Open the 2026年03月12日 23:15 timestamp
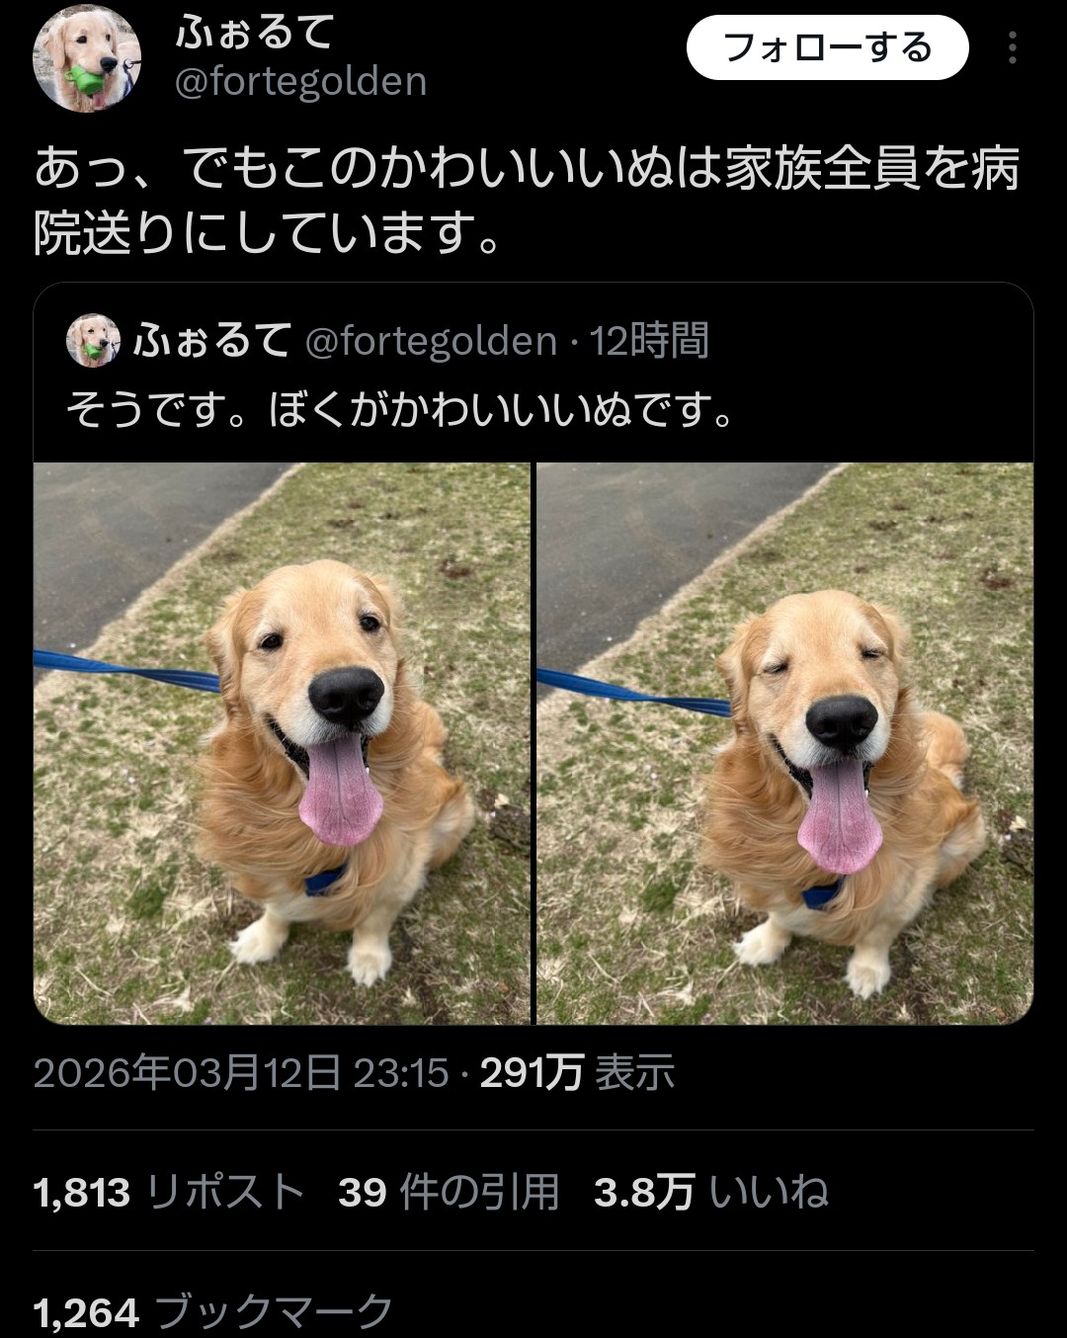 coord(241,1072)
